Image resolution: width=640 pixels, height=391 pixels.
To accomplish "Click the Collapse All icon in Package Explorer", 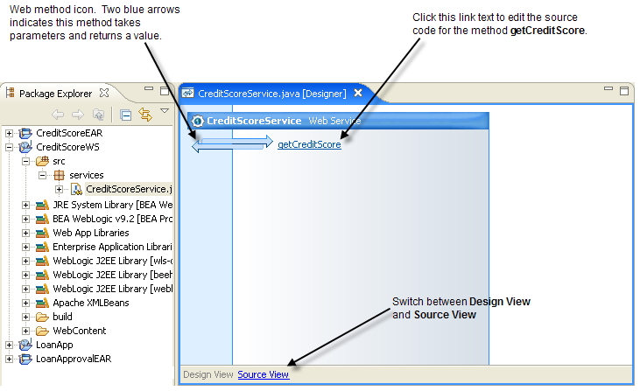I will click(126, 115).
